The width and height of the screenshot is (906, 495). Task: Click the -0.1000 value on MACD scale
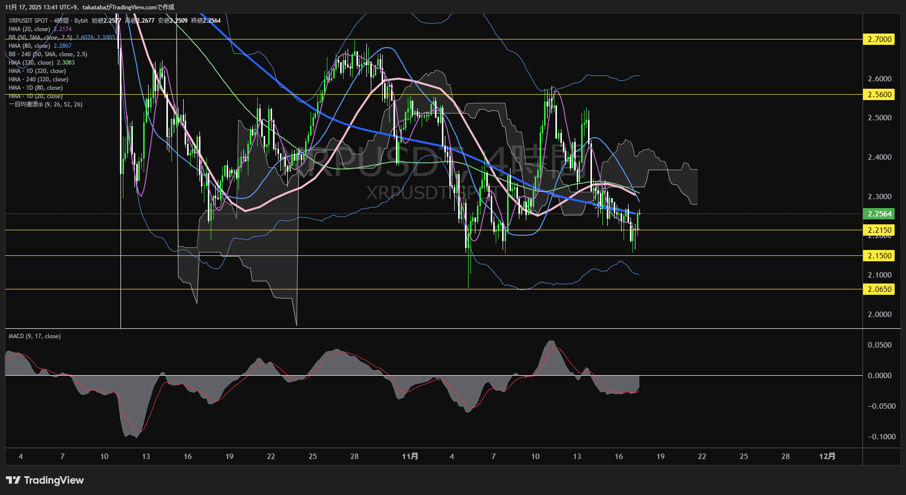(881, 437)
